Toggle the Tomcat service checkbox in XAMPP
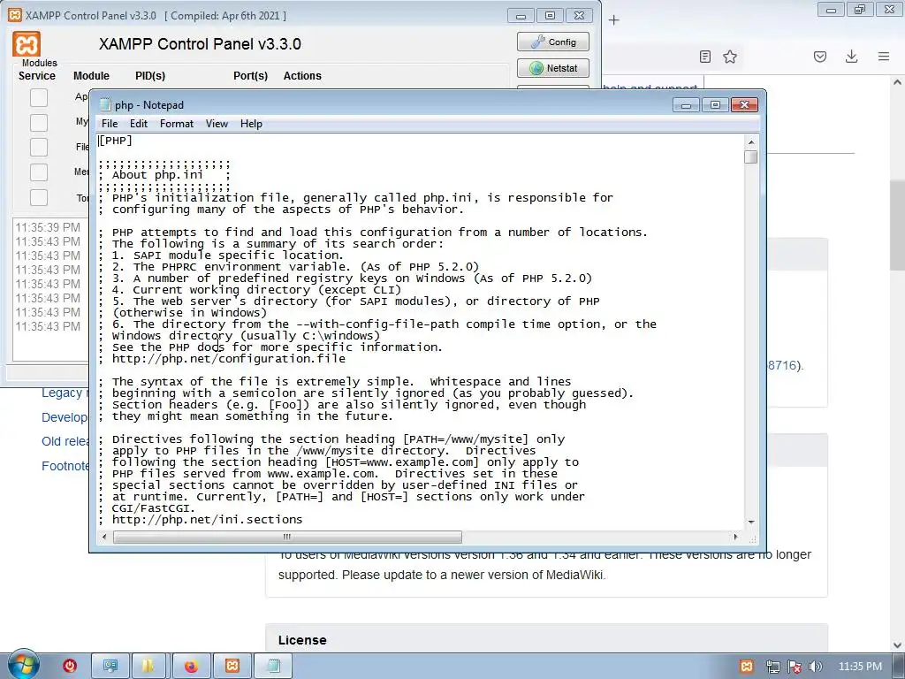 (x=39, y=197)
